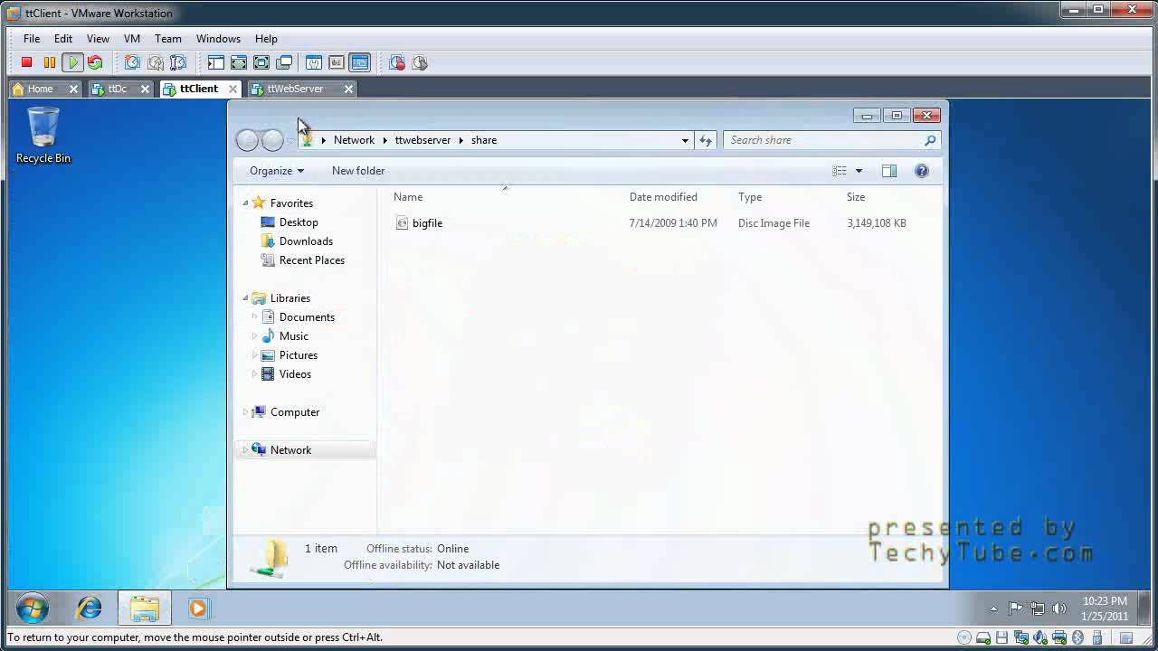Expand the Documents library node
The image size is (1158, 651).
click(254, 317)
